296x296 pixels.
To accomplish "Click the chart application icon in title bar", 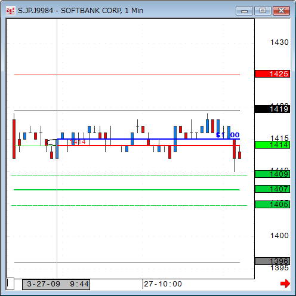I will (x=10, y=11).
